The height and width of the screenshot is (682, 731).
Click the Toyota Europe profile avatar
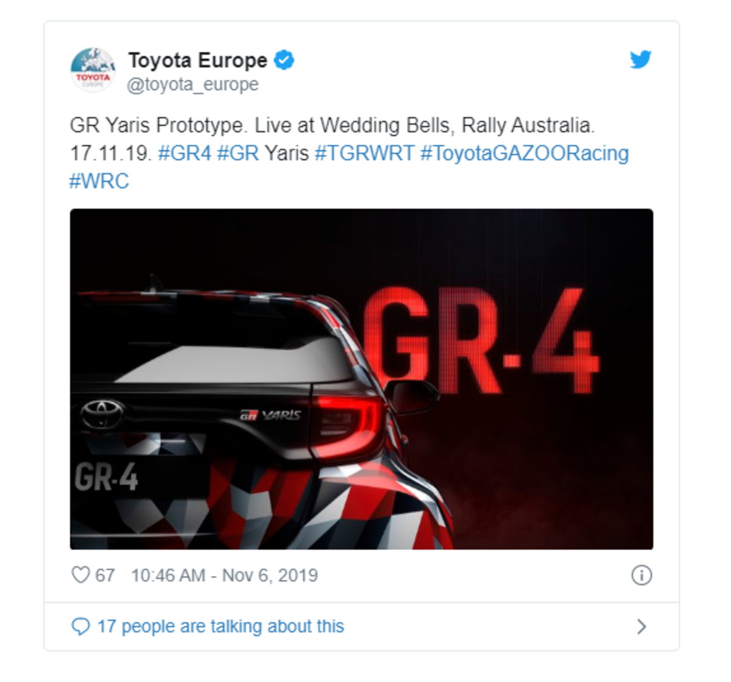93,69
